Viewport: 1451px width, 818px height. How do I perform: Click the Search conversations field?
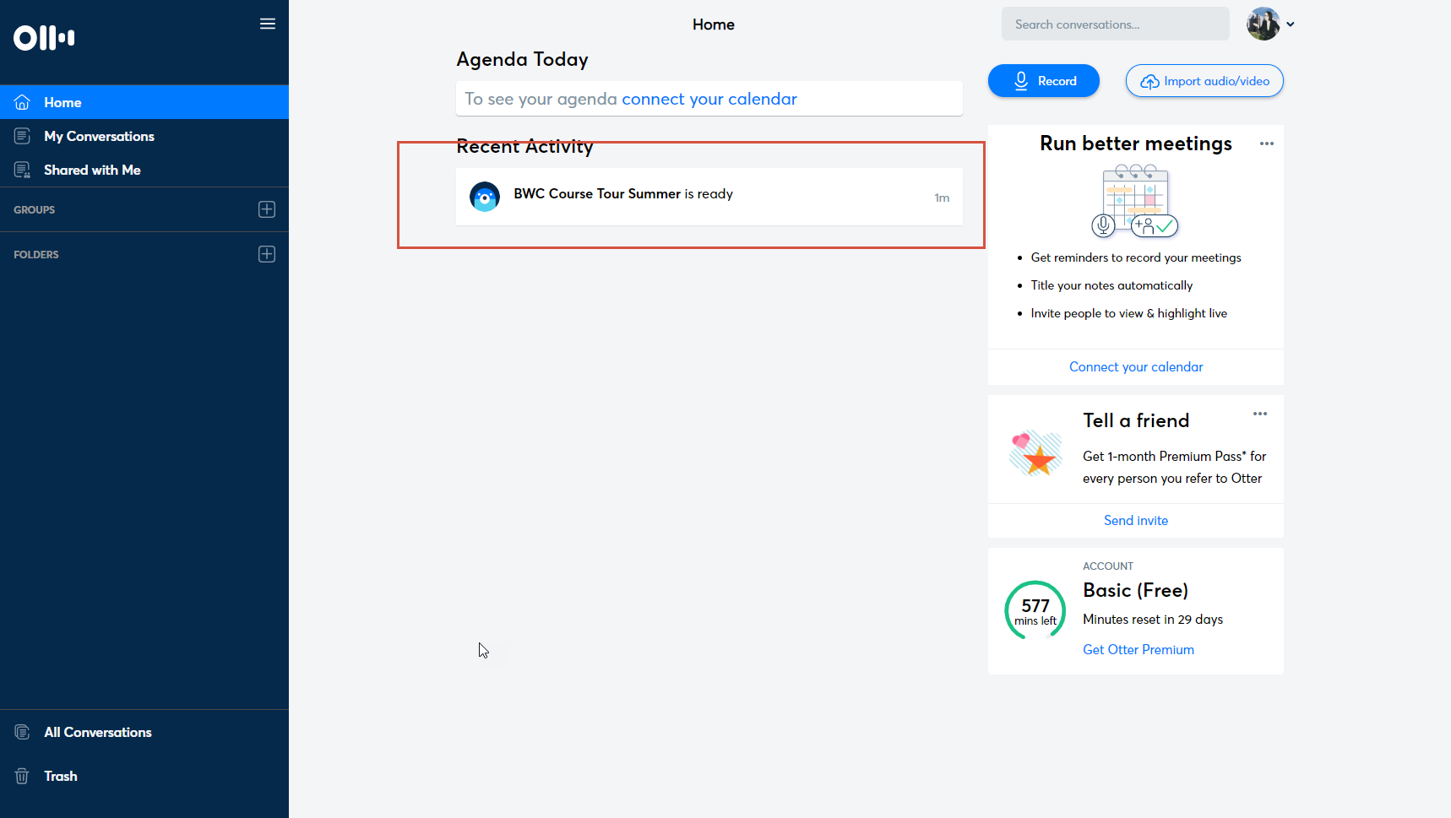[1115, 24]
